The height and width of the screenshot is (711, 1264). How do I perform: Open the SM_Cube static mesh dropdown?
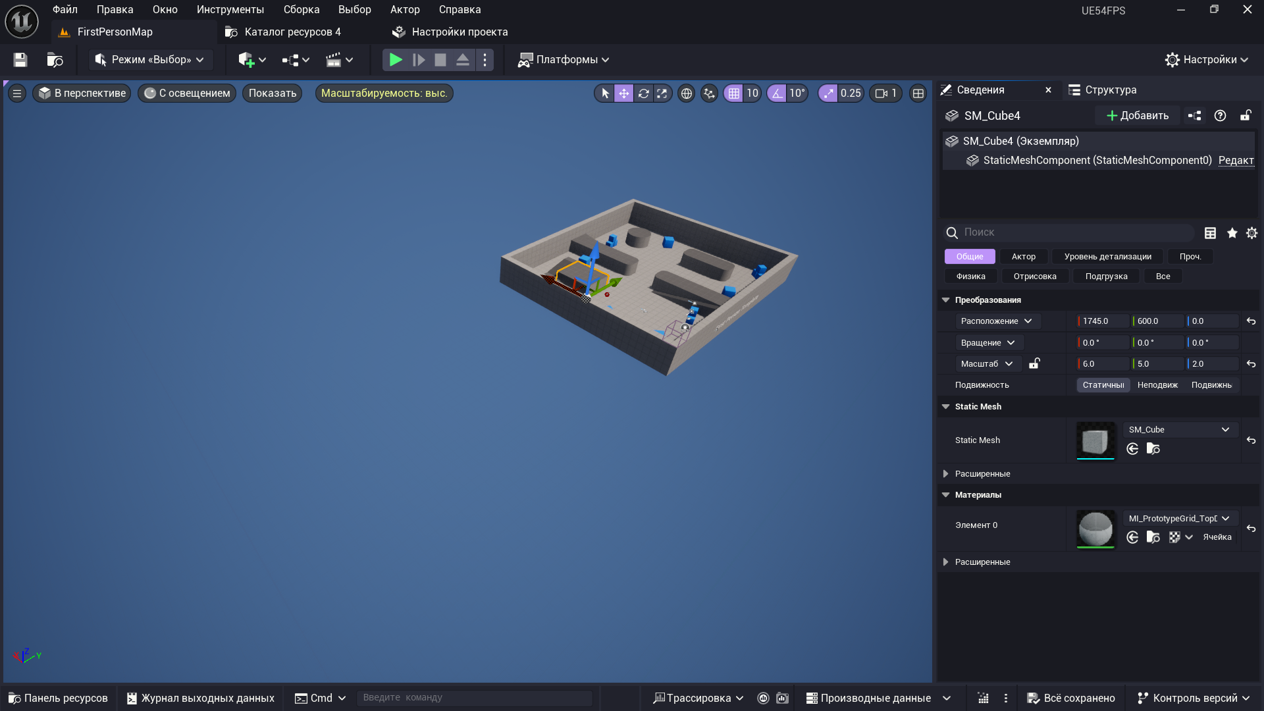click(1179, 430)
